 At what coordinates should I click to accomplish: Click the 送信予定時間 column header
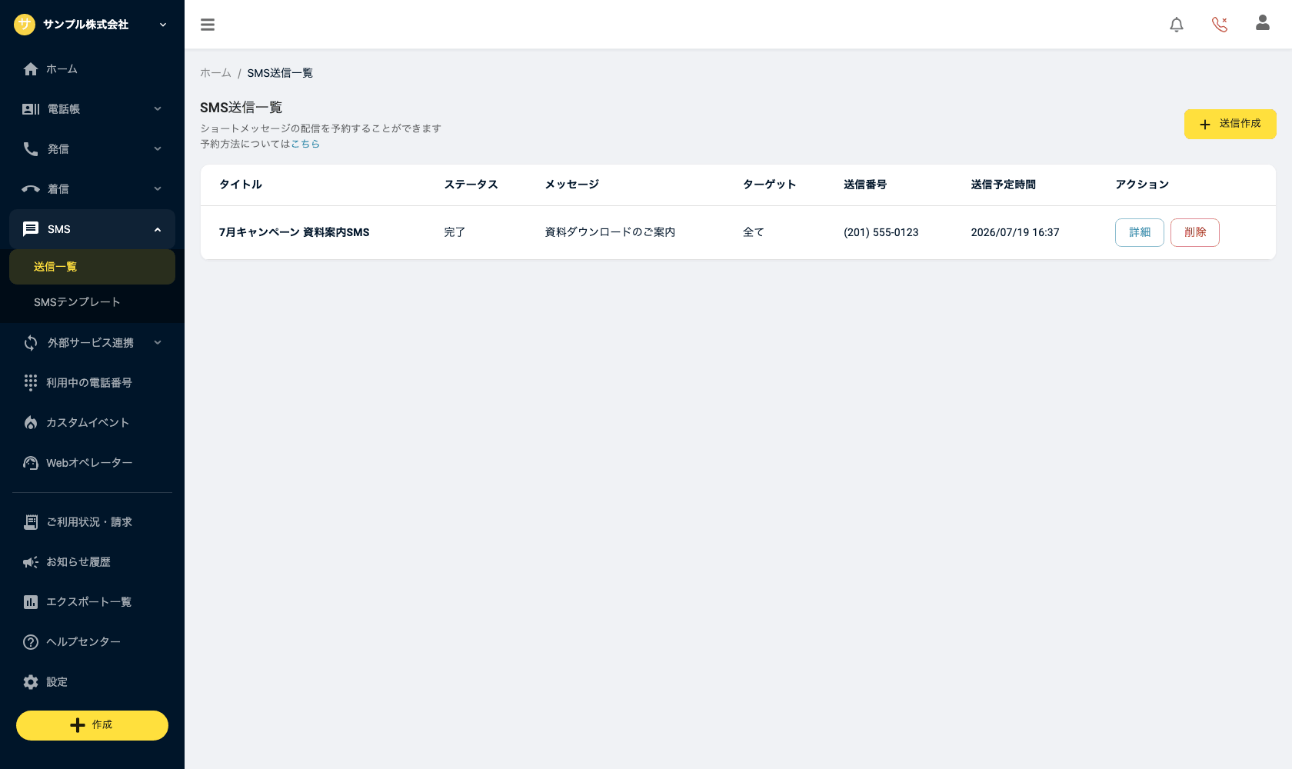coord(1004,185)
